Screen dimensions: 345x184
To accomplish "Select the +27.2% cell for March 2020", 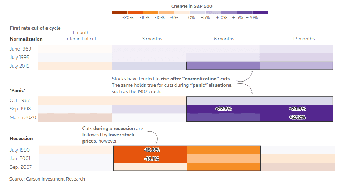I will point(297,117).
